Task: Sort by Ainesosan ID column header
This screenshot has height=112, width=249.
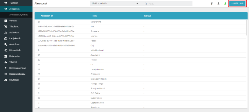Action: tap(47, 16)
